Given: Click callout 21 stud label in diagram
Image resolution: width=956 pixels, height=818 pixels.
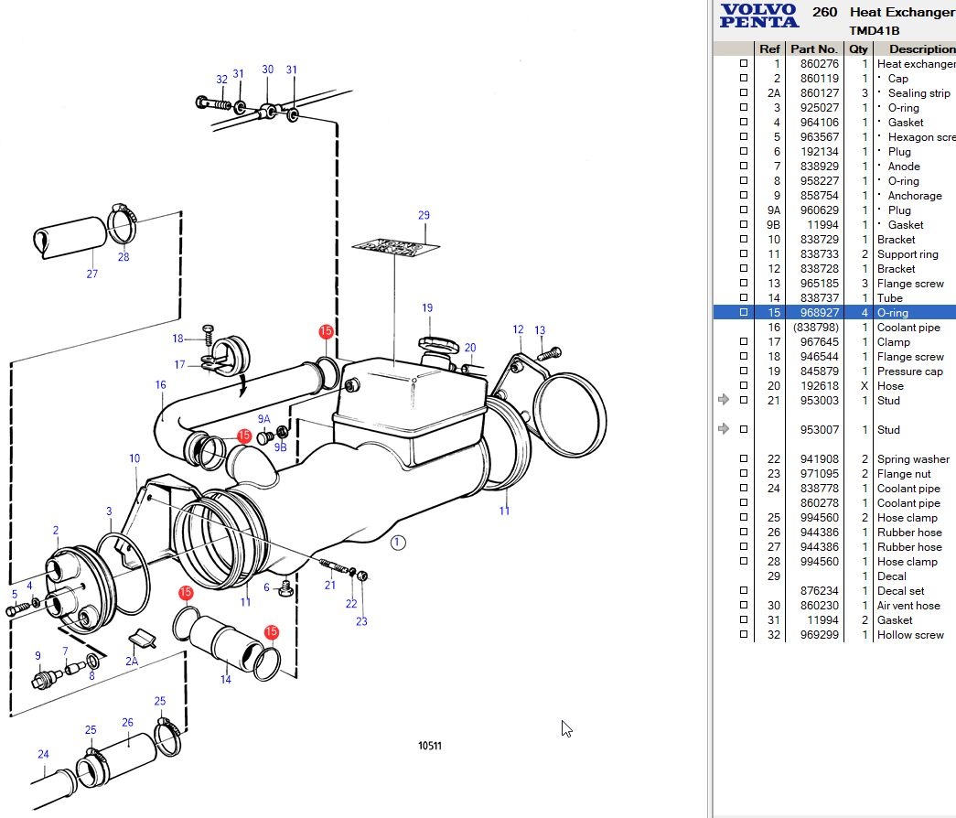Looking at the screenshot, I should click(330, 586).
